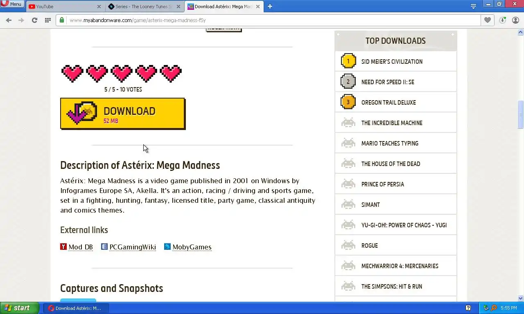The image size is (524, 314).
Task: Click the orange magnifier tray icon
Action: click(x=494, y=308)
